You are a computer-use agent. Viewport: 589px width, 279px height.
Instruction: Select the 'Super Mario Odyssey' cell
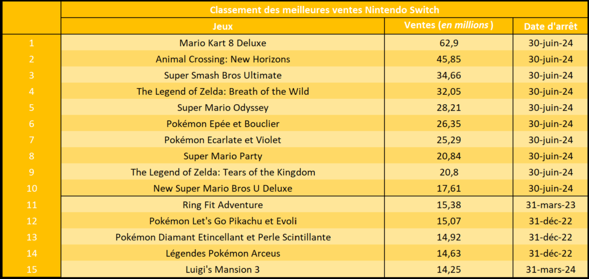(223, 108)
